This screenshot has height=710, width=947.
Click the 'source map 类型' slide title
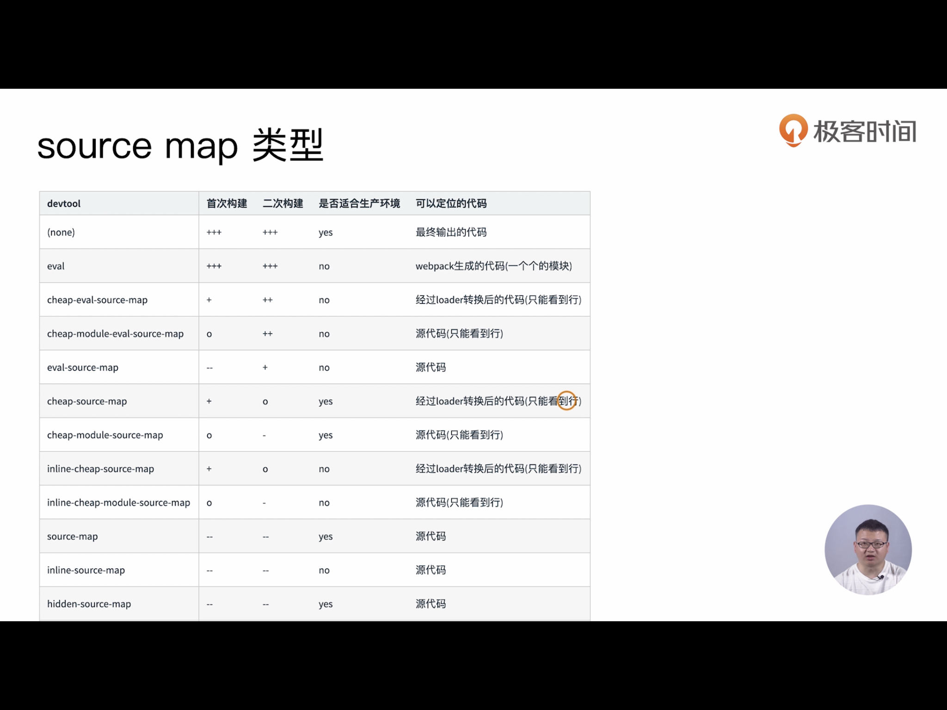click(x=180, y=146)
